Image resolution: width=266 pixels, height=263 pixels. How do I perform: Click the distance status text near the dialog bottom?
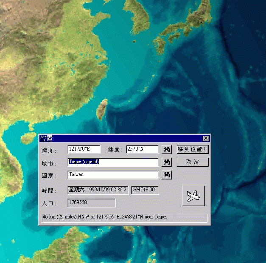point(124,218)
